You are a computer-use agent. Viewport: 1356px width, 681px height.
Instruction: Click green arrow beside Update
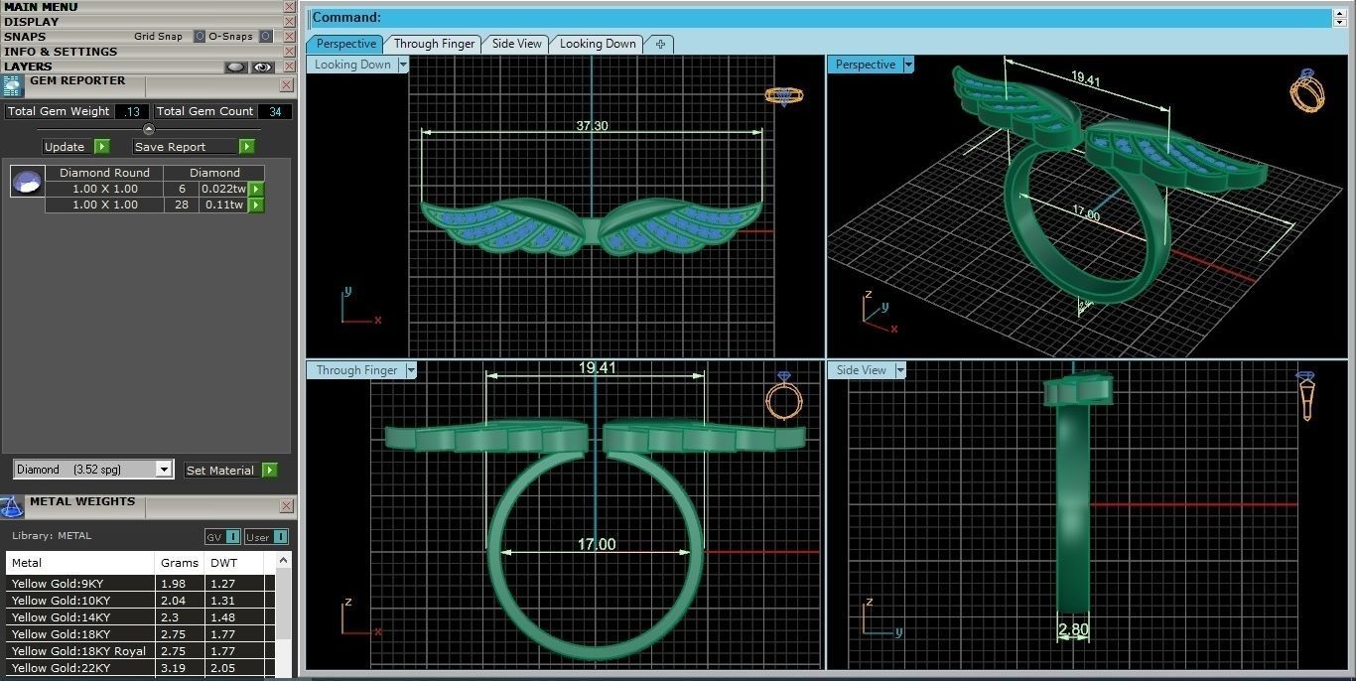102,147
